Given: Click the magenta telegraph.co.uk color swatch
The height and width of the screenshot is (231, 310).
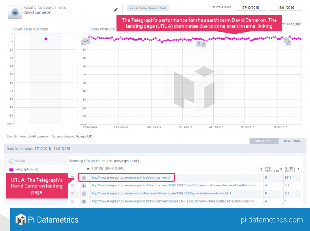Looking at the screenshot, I should 11,170.
